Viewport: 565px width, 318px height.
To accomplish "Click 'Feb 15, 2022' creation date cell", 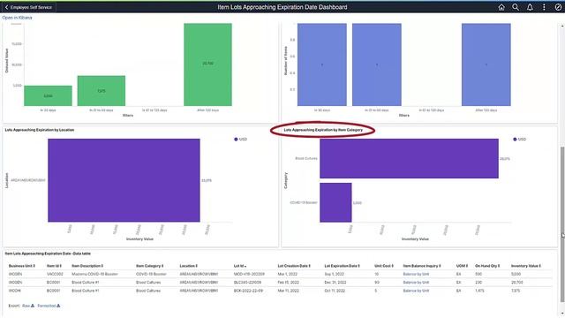I will pos(289,283).
